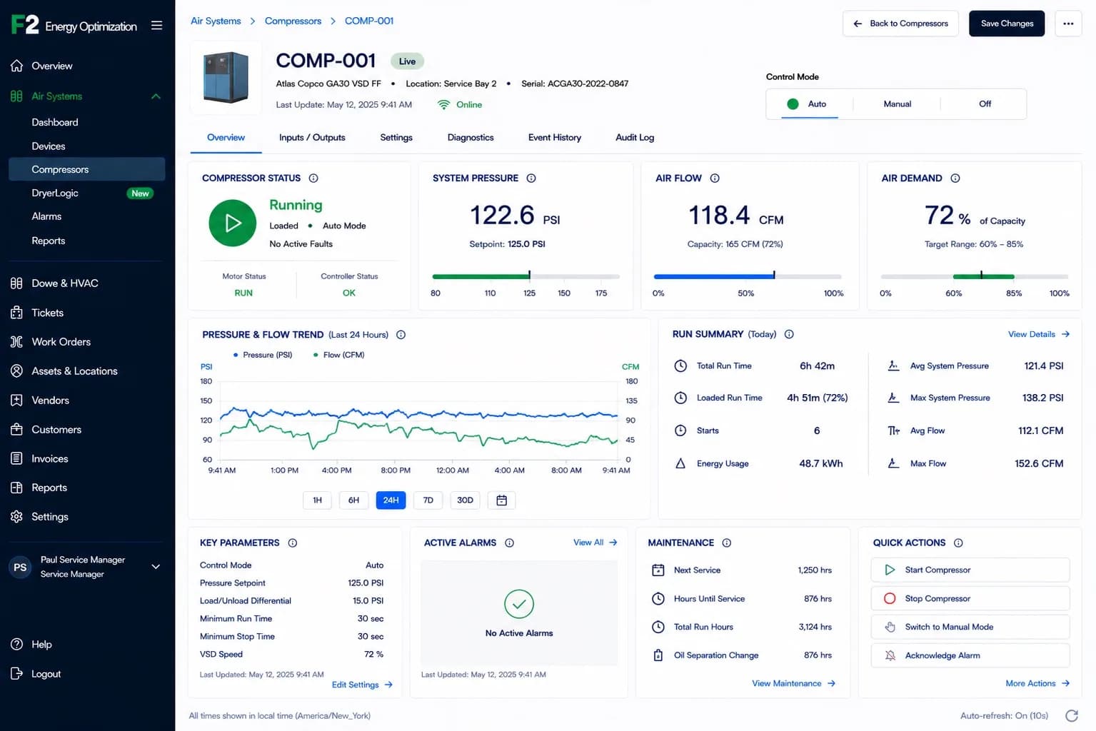Click info icon next to System Pressure
The width and height of the screenshot is (1096, 731).
pyautogui.click(x=531, y=178)
